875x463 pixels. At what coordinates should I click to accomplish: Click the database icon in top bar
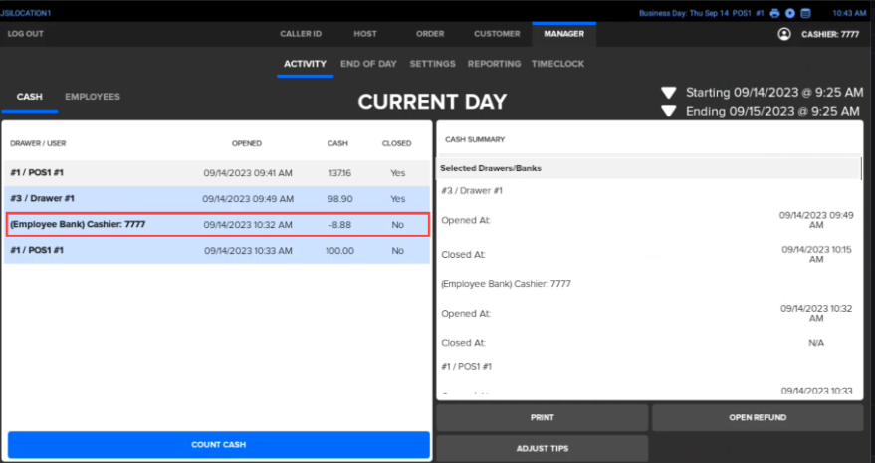pyautogui.click(x=805, y=13)
